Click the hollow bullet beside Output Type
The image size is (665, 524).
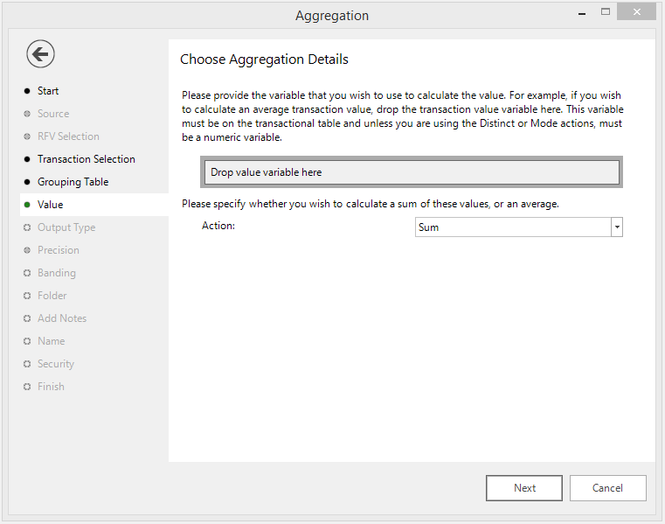(x=27, y=227)
